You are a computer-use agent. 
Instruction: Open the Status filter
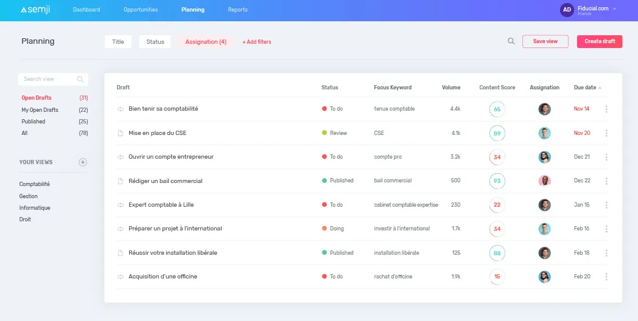pyautogui.click(x=155, y=42)
